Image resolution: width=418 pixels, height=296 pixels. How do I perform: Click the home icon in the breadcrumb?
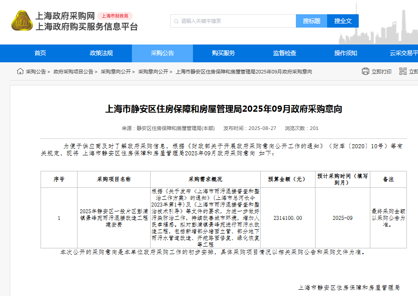pos(20,71)
